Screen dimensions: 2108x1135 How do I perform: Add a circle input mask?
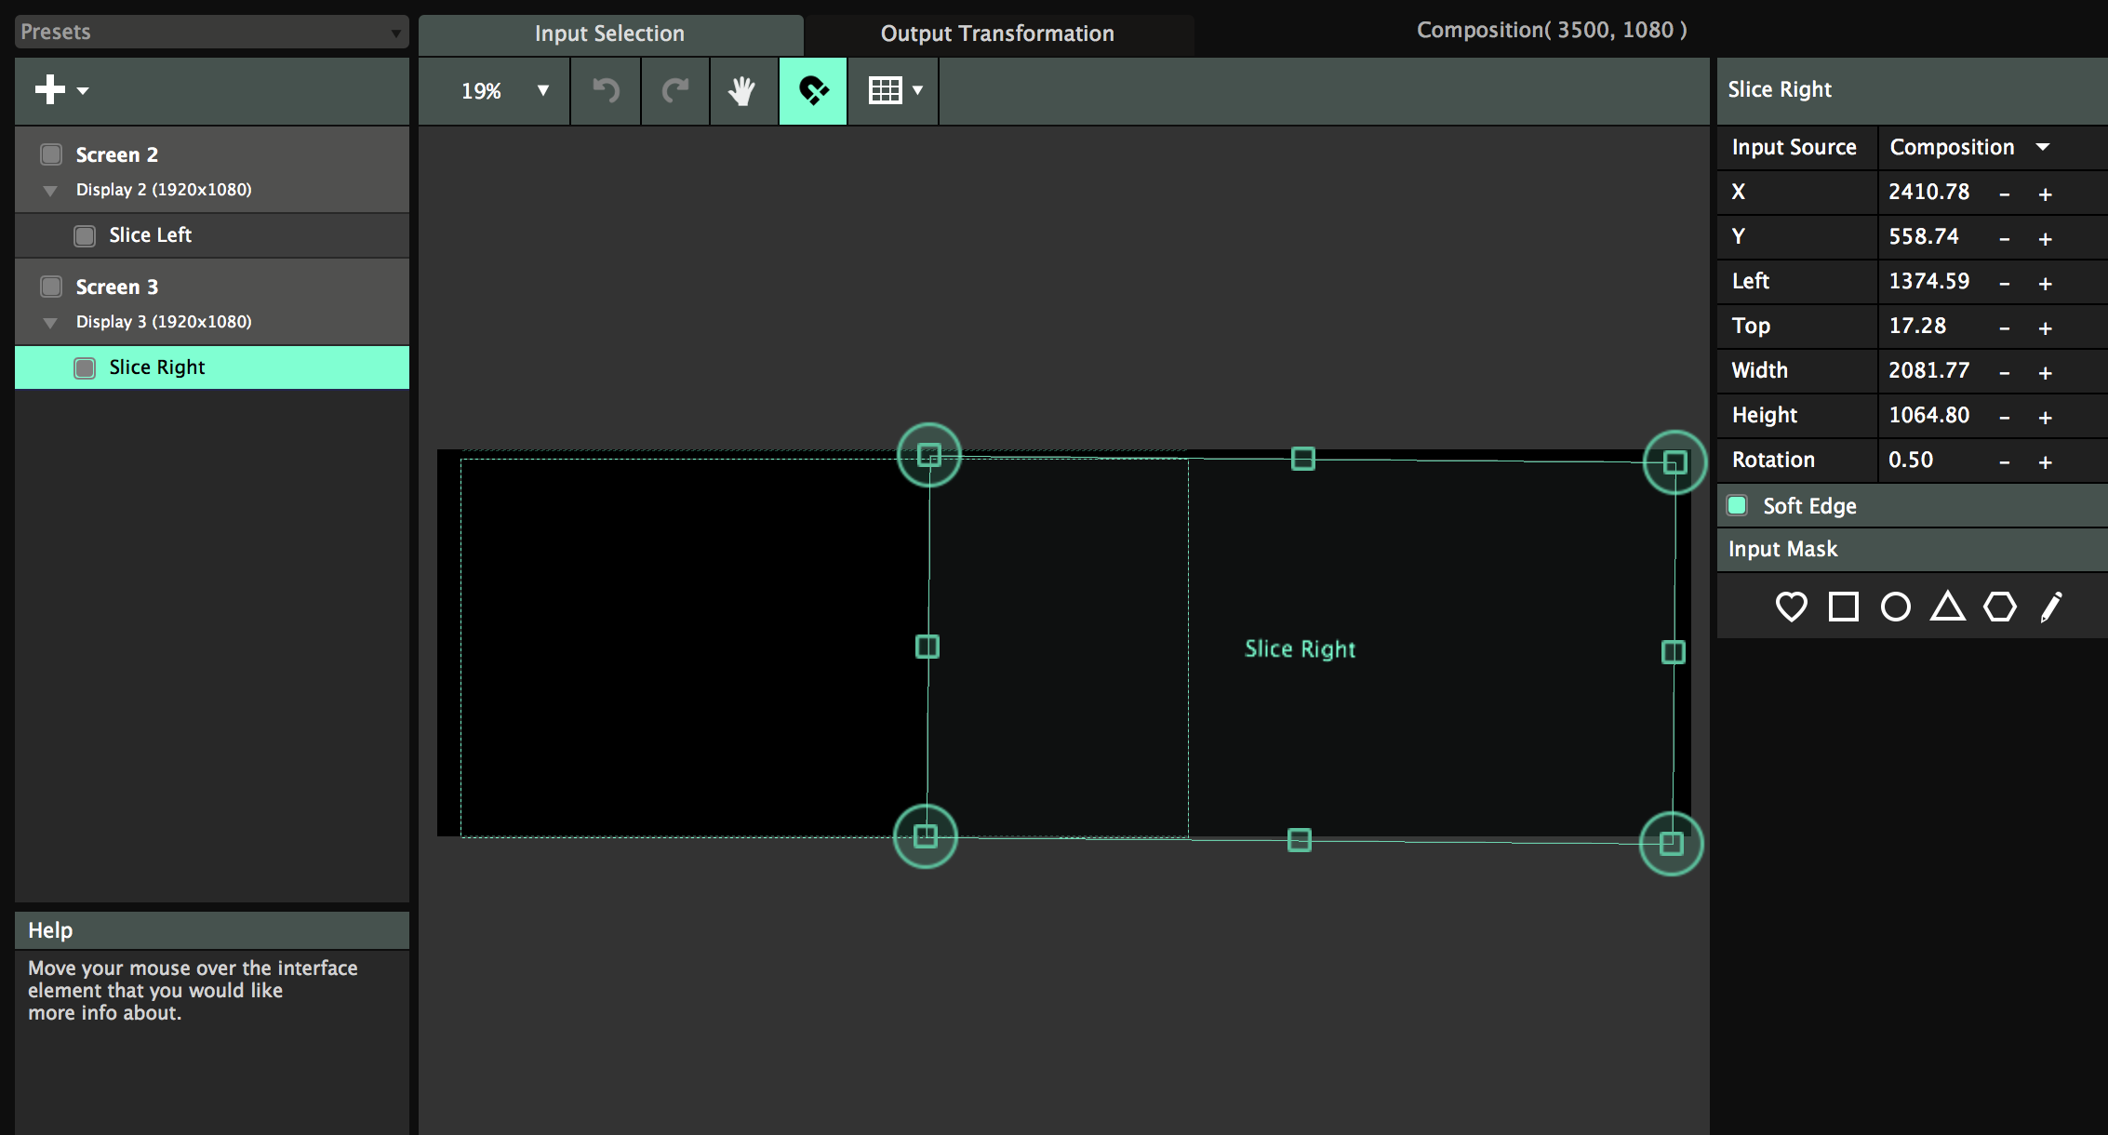click(x=1895, y=607)
